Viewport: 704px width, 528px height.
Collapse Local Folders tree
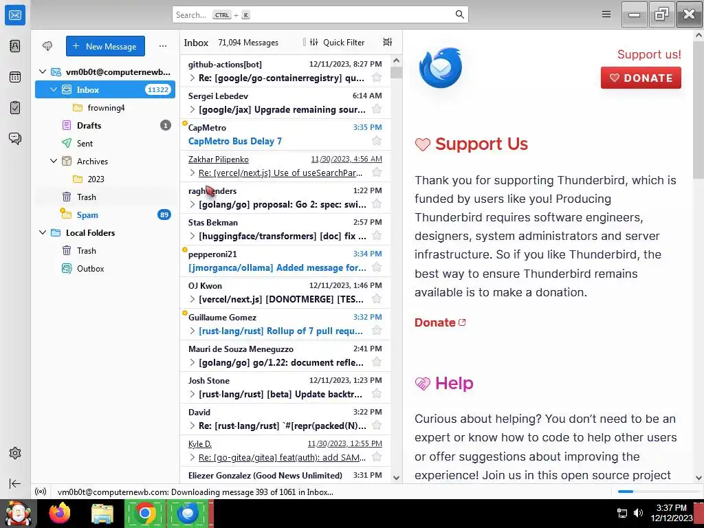[43, 232]
